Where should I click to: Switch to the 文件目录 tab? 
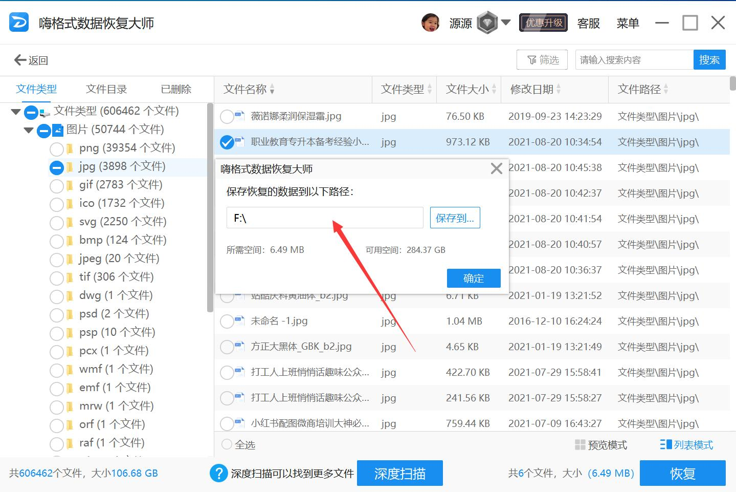point(106,89)
